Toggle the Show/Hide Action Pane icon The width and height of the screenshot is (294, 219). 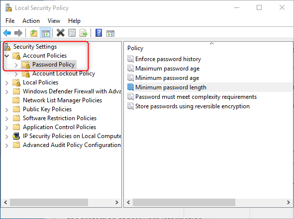[x=110, y=33]
